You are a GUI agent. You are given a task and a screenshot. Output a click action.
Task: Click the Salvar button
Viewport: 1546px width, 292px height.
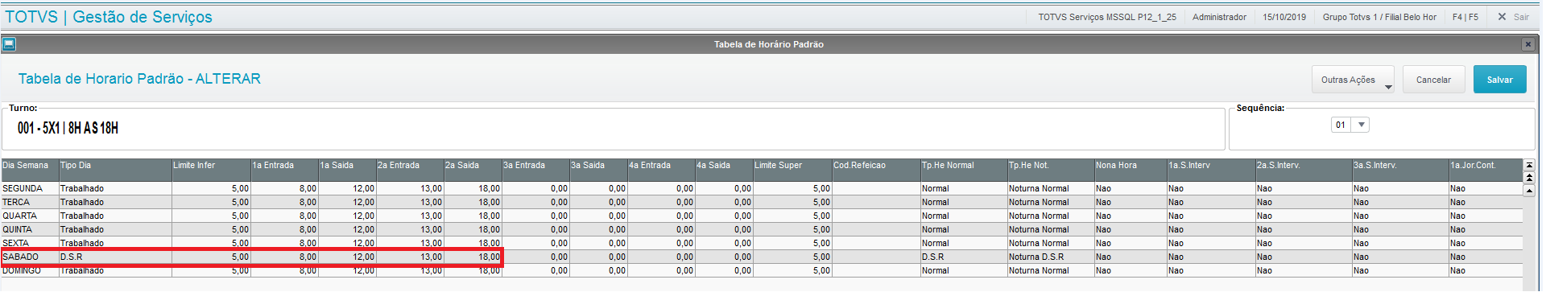pyautogui.click(x=1499, y=80)
